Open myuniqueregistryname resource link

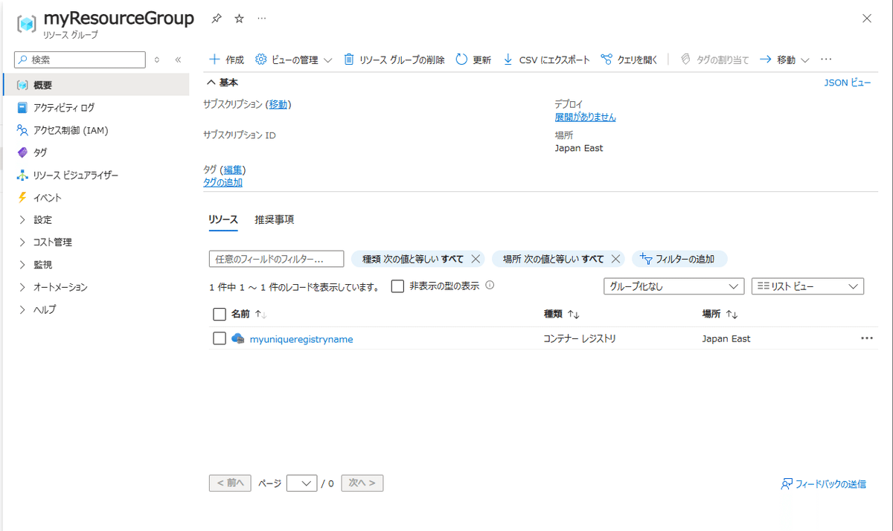[301, 339]
